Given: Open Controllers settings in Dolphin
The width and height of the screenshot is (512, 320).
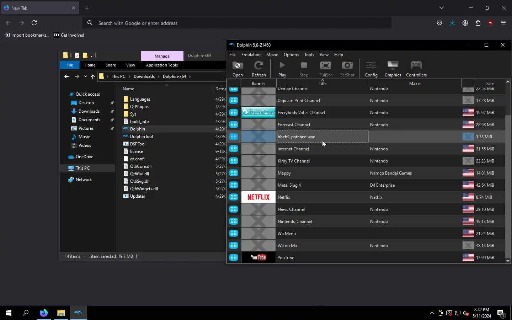Looking at the screenshot, I should click(416, 69).
